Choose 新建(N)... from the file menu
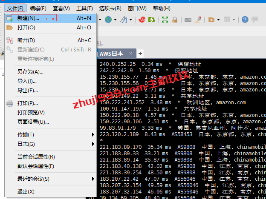 click(51, 18)
